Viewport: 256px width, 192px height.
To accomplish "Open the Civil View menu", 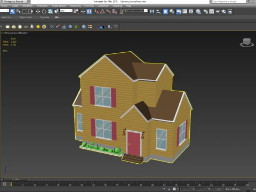I will pos(89,6).
